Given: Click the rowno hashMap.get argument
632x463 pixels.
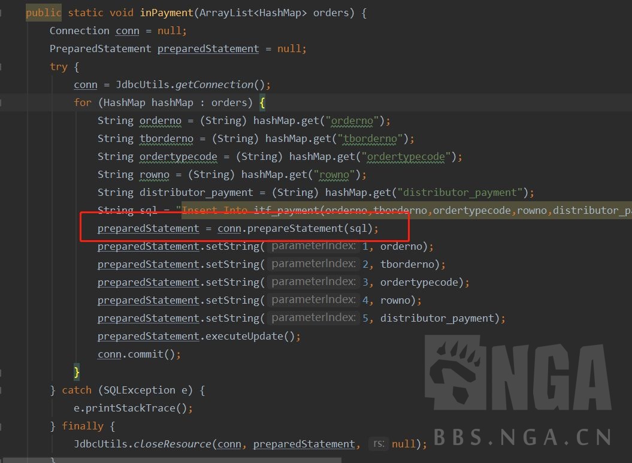Looking at the screenshot, I should tap(334, 174).
